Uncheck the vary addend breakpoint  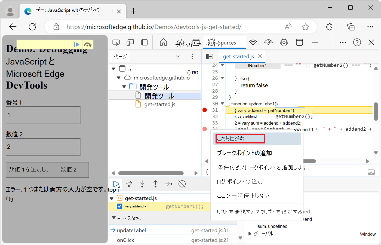click(x=120, y=206)
